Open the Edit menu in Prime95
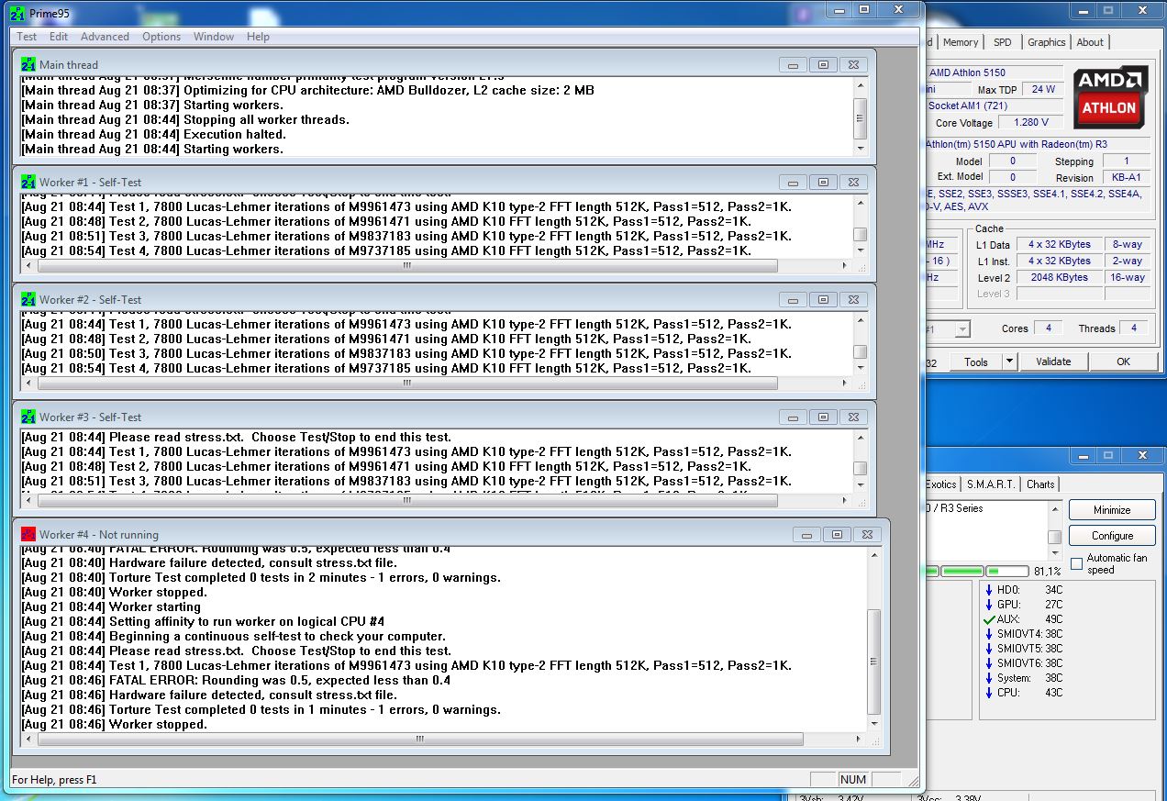This screenshot has height=801, width=1167. [59, 37]
